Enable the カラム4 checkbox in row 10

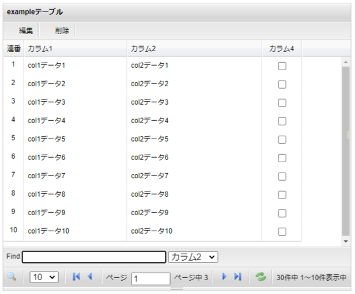tap(282, 231)
